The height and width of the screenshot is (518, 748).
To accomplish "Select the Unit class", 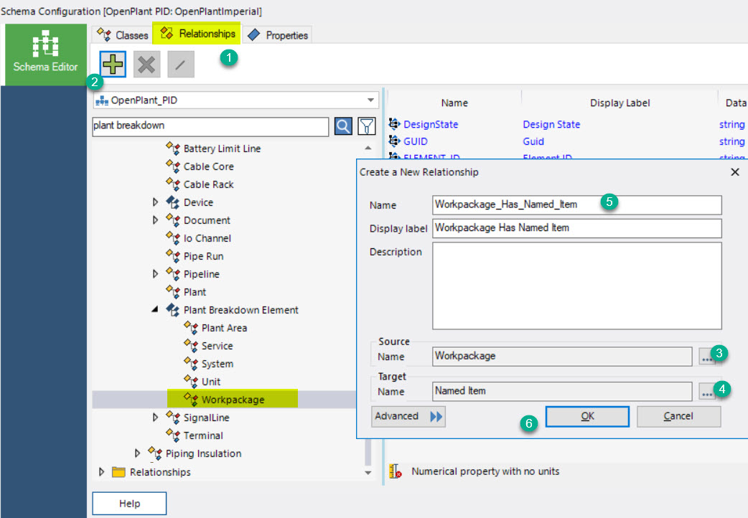I will (x=211, y=382).
